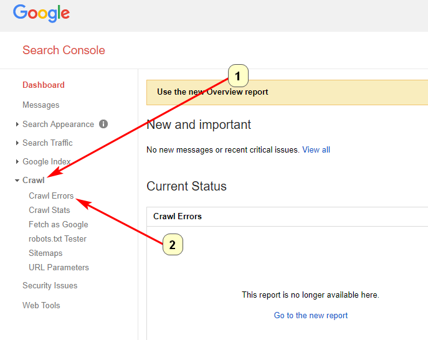Image resolution: width=428 pixels, height=340 pixels.
Task: Click 'Use the new Overview report' banner
Action: coord(287,92)
